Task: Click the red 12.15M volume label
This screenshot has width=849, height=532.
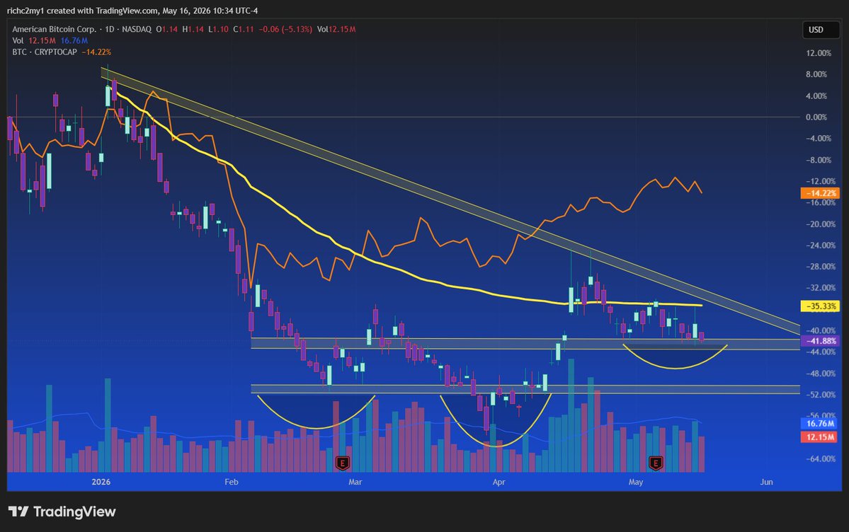Action: (x=820, y=436)
